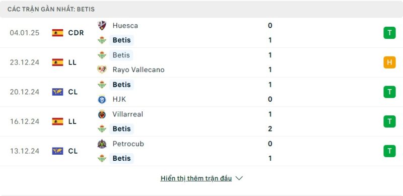Open the Các trận gần nhất: Betis header
Image resolution: width=403 pixels, height=196 pixels.
[x=51, y=9]
